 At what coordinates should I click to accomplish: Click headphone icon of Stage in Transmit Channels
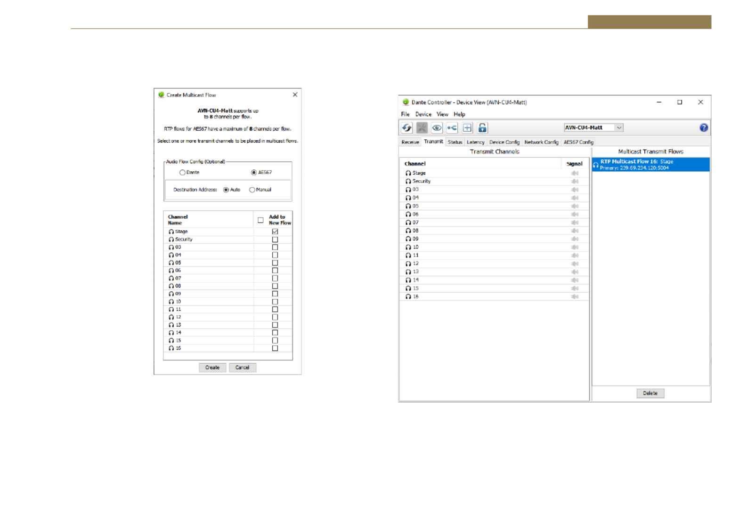pyautogui.click(x=408, y=173)
